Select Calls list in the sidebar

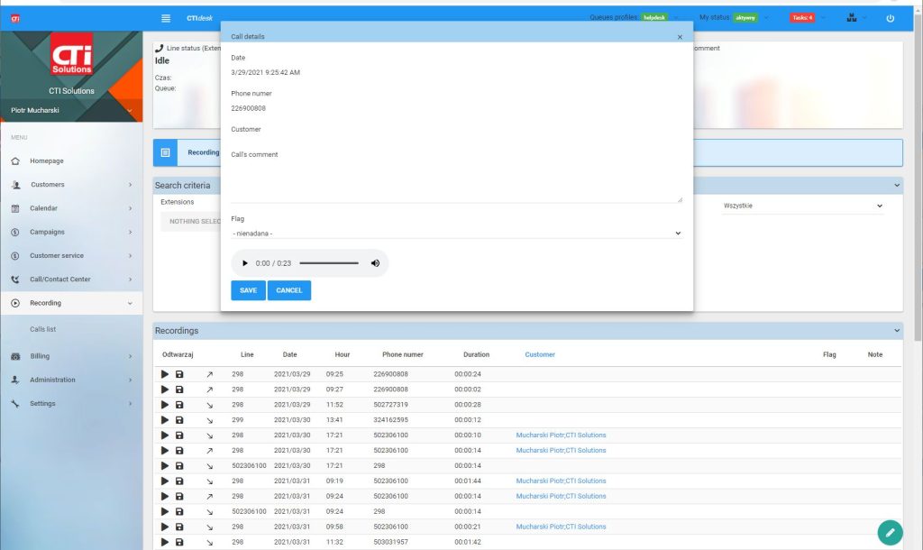click(43, 329)
